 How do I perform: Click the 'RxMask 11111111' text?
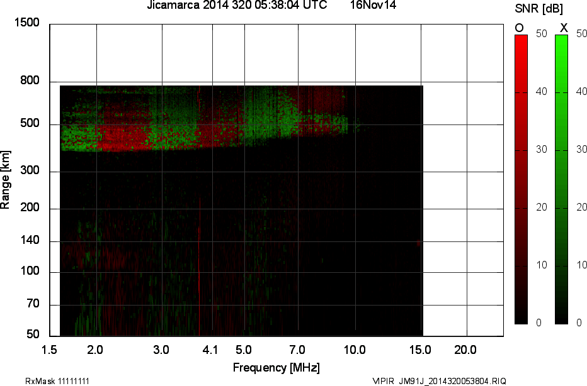click(x=57, y=382)
